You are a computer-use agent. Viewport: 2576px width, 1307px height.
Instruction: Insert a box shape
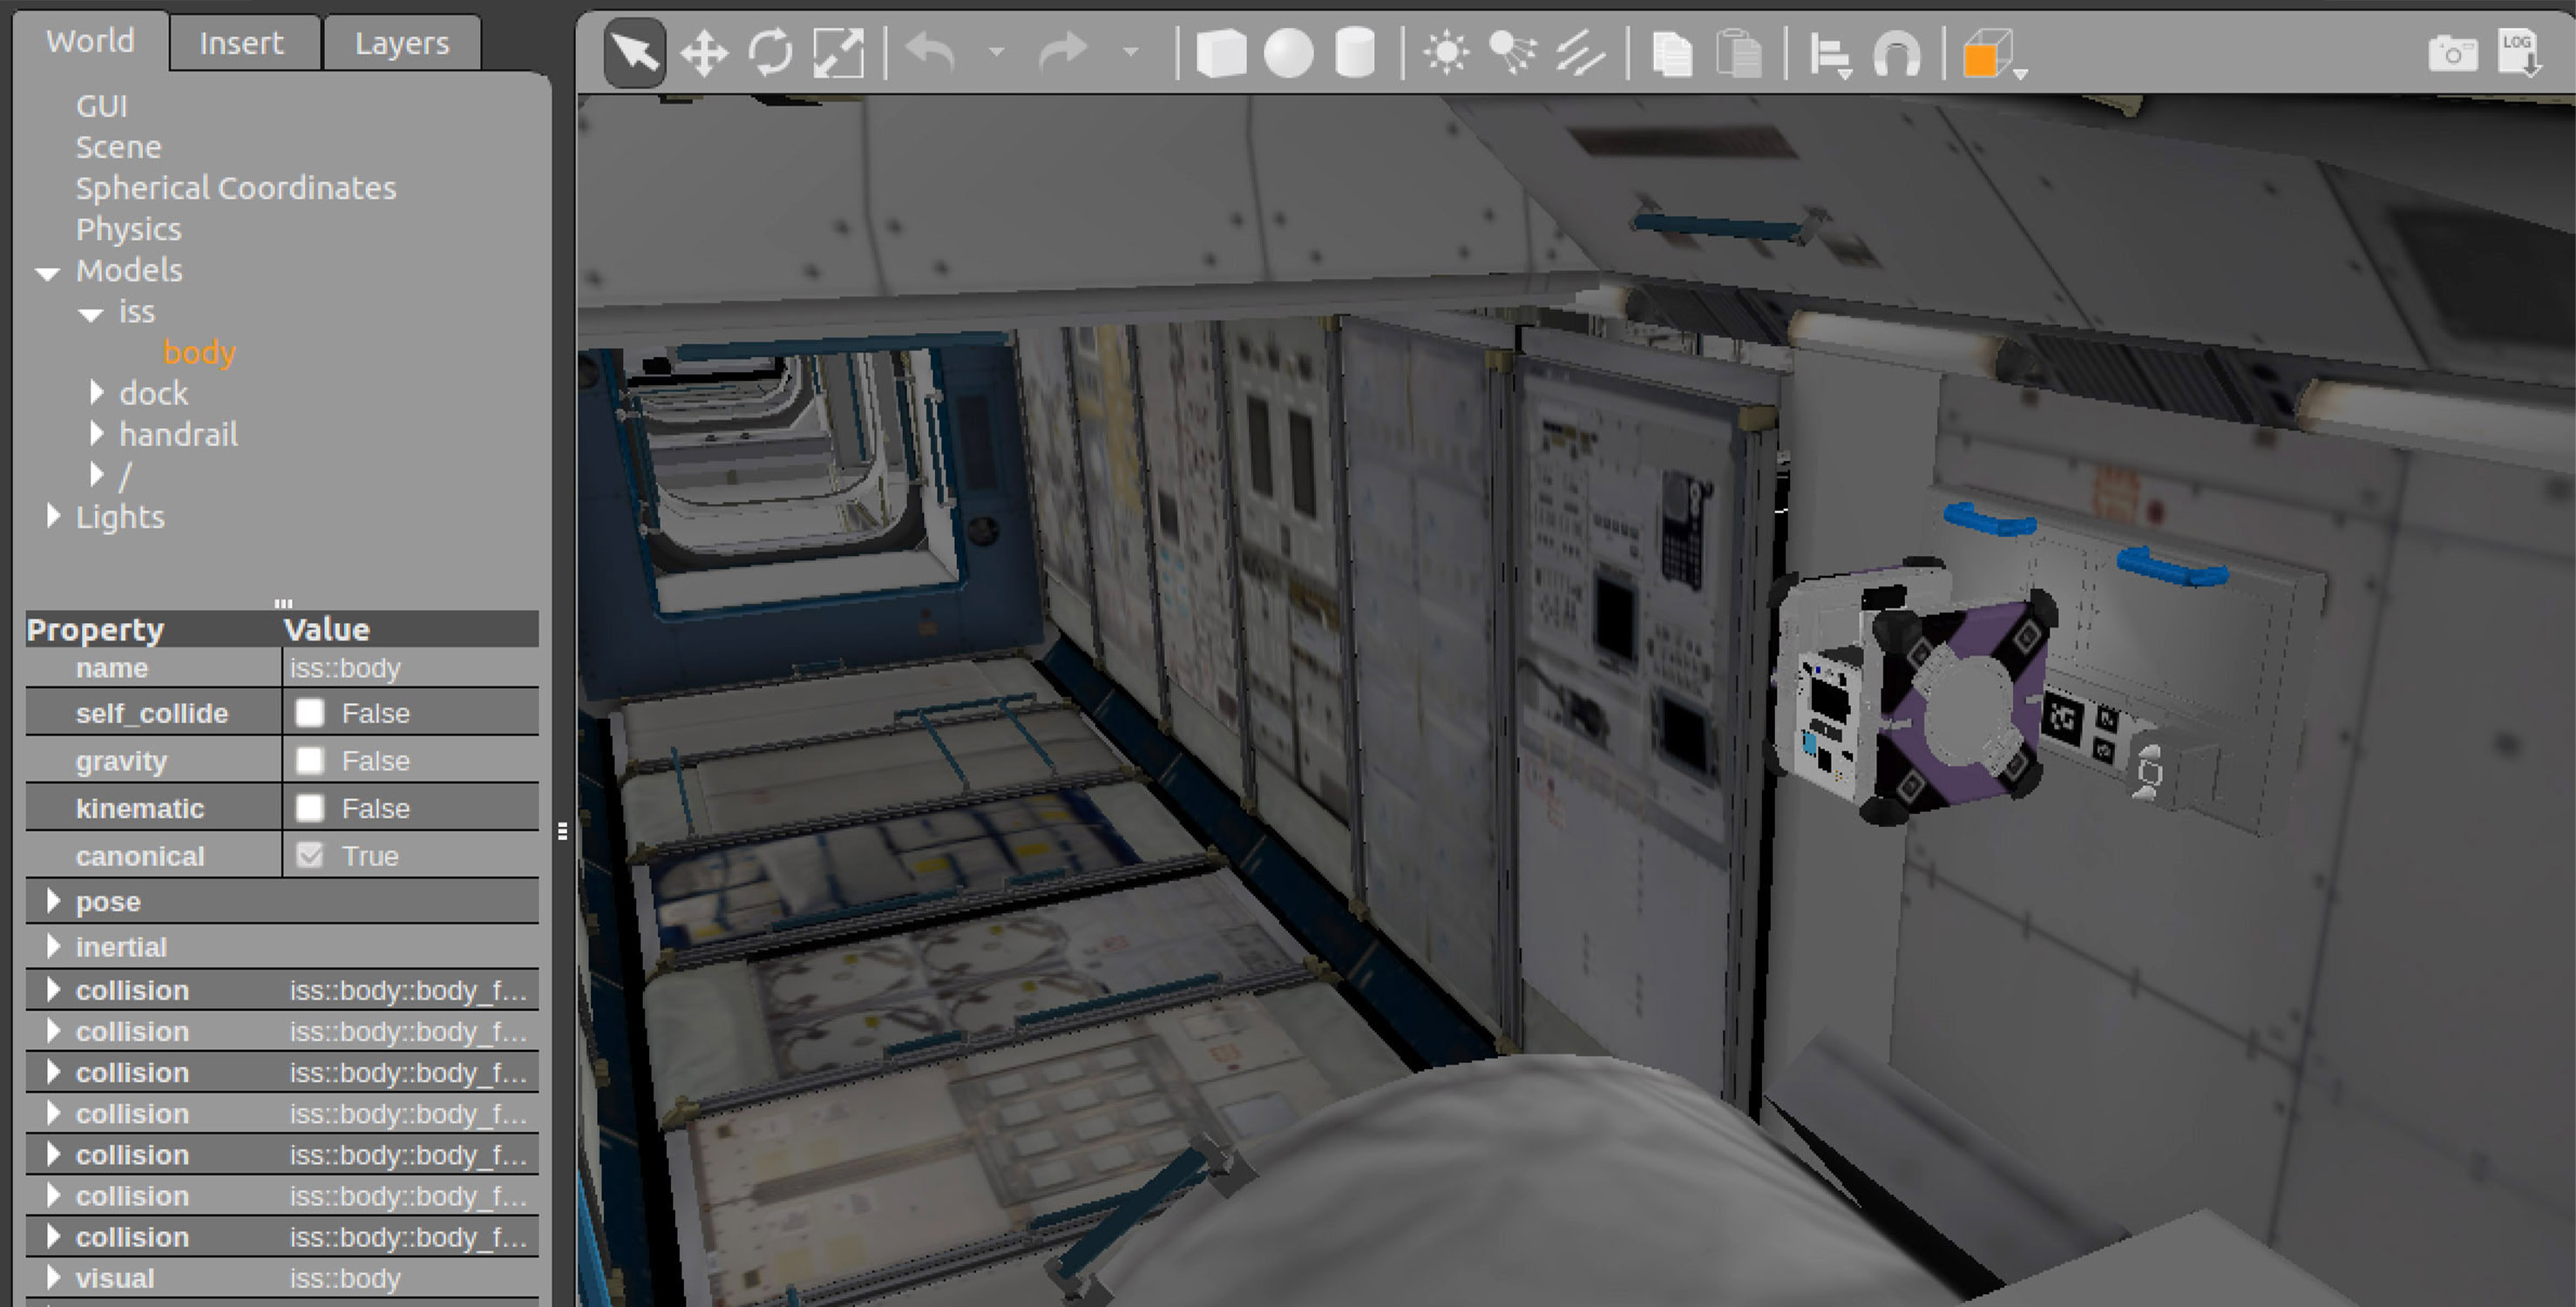(x=1221, y=52)
